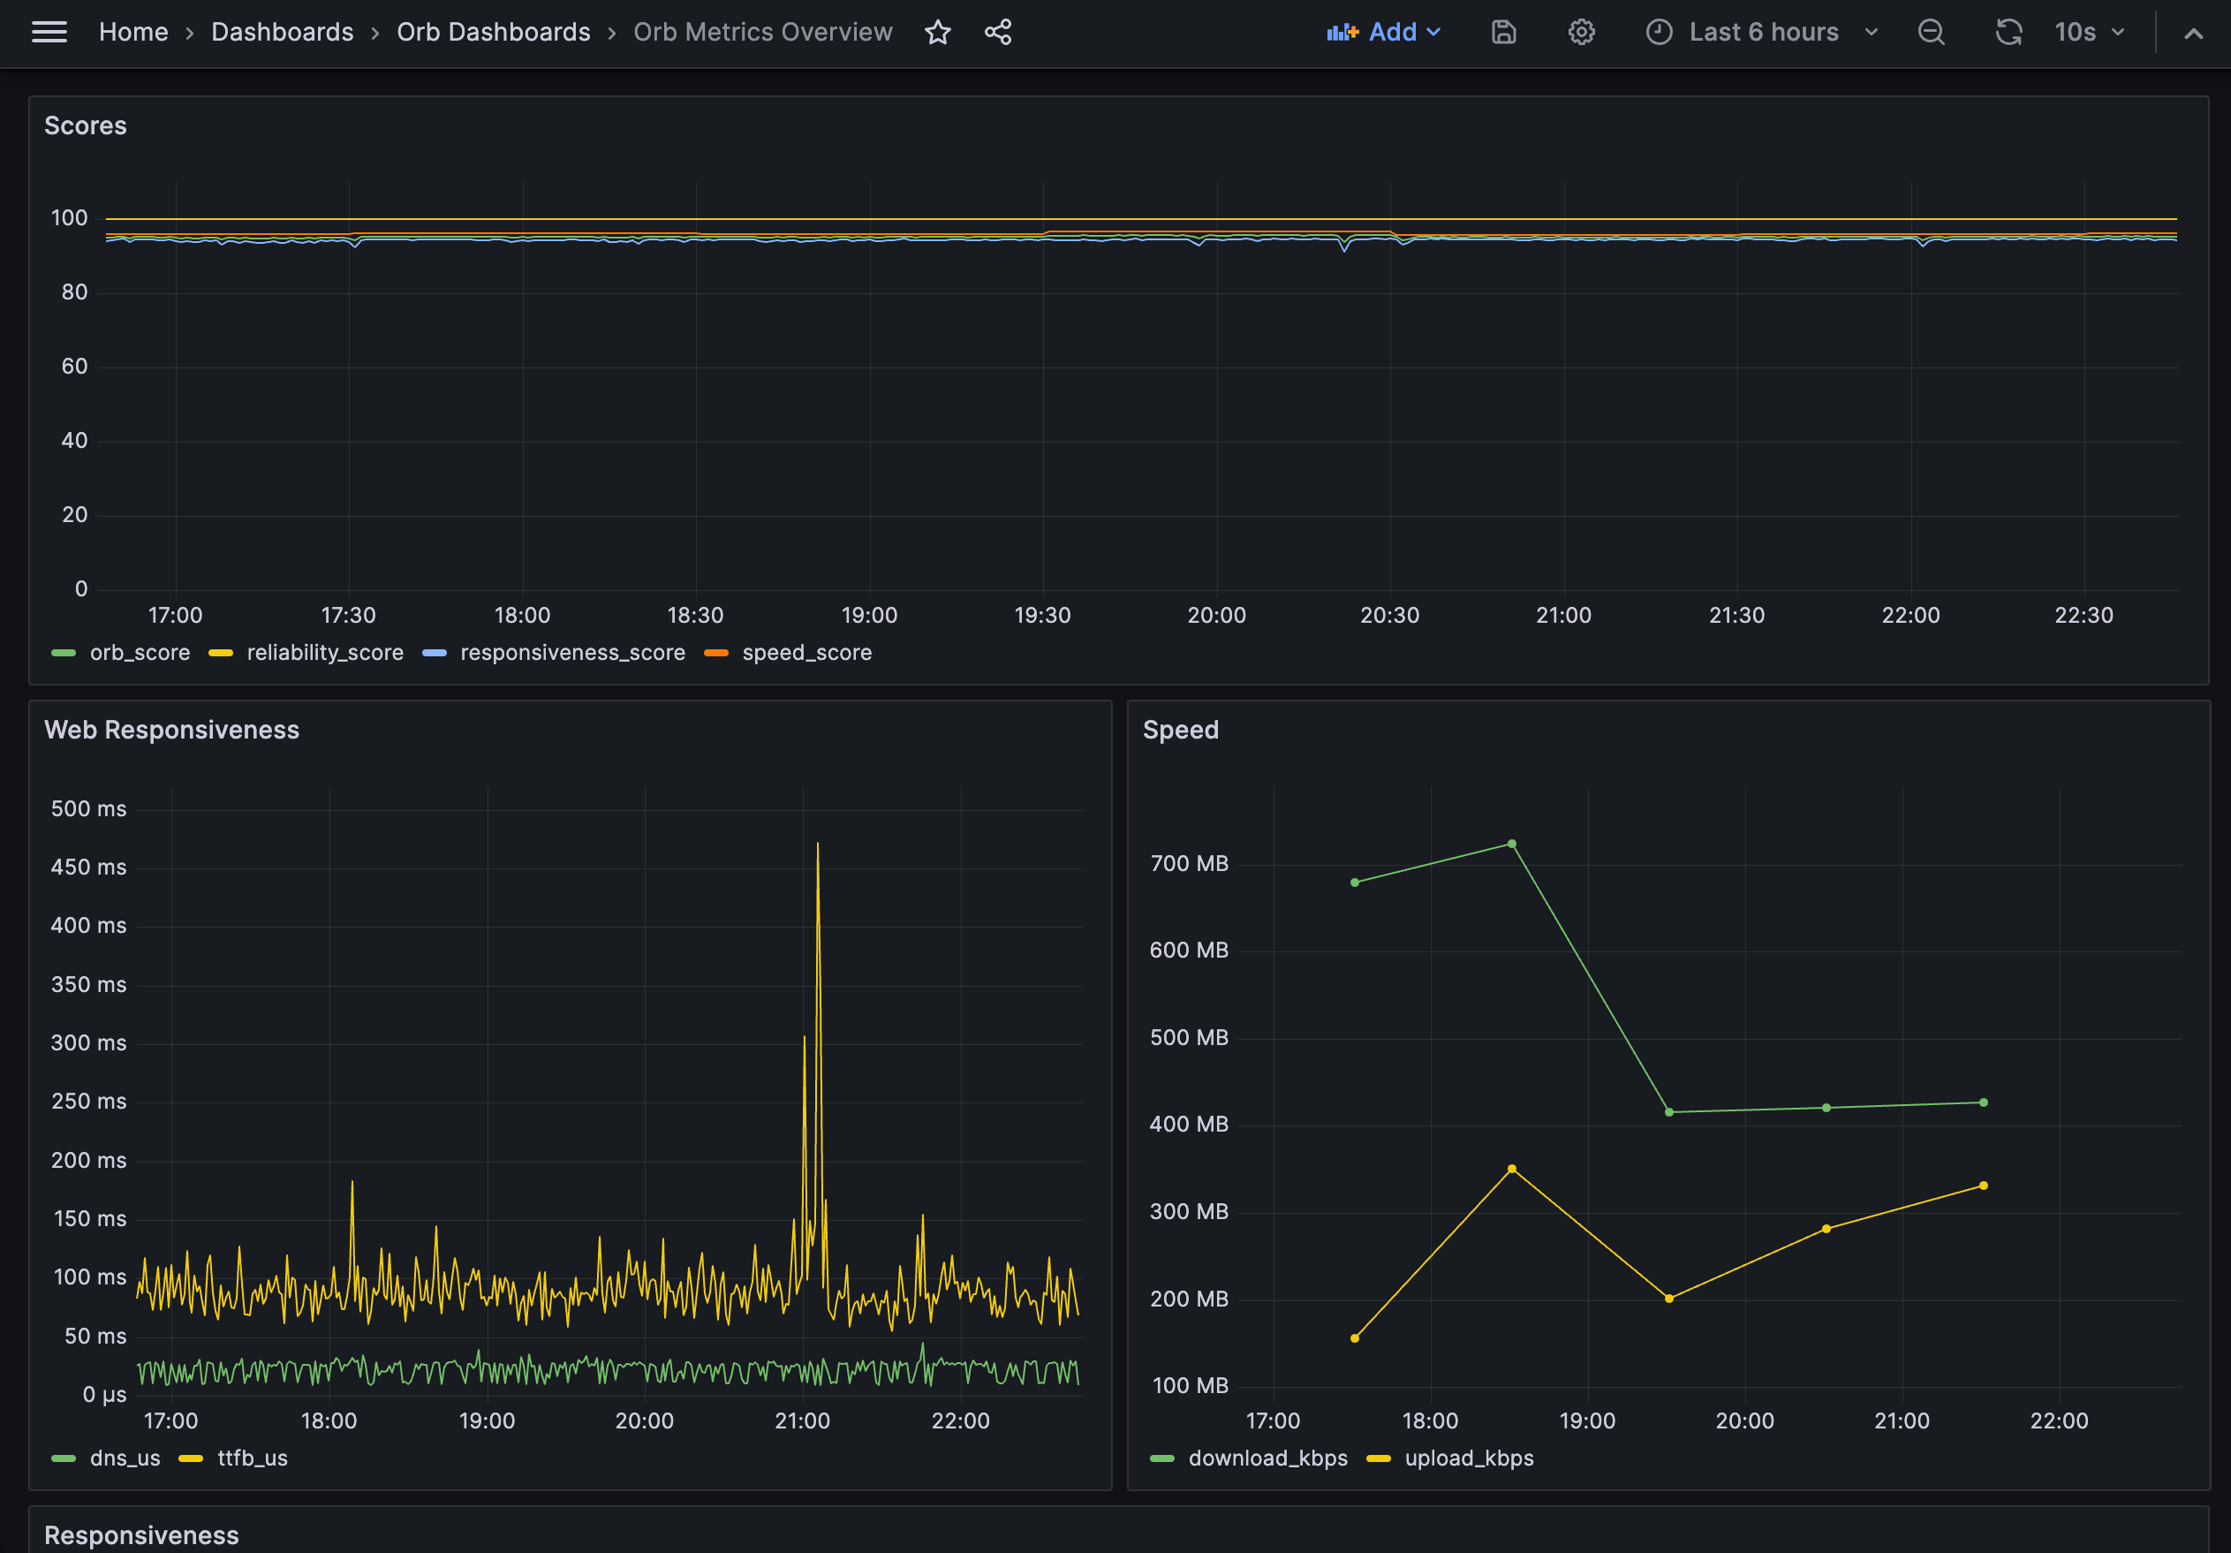Share the current dashboard

(x=997, y=32)
